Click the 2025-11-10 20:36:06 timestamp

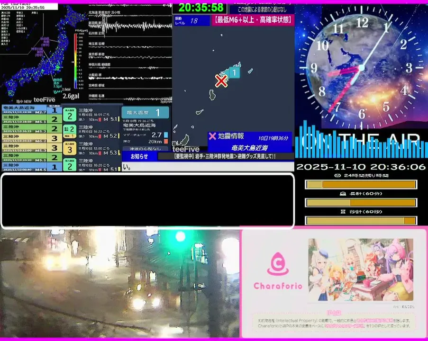tap(361, 167)
